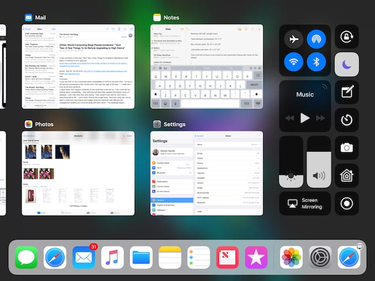Start screen recording

(x=346, y=203)
